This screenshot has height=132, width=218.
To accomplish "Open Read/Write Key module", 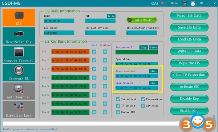I will tap(19, 36).
